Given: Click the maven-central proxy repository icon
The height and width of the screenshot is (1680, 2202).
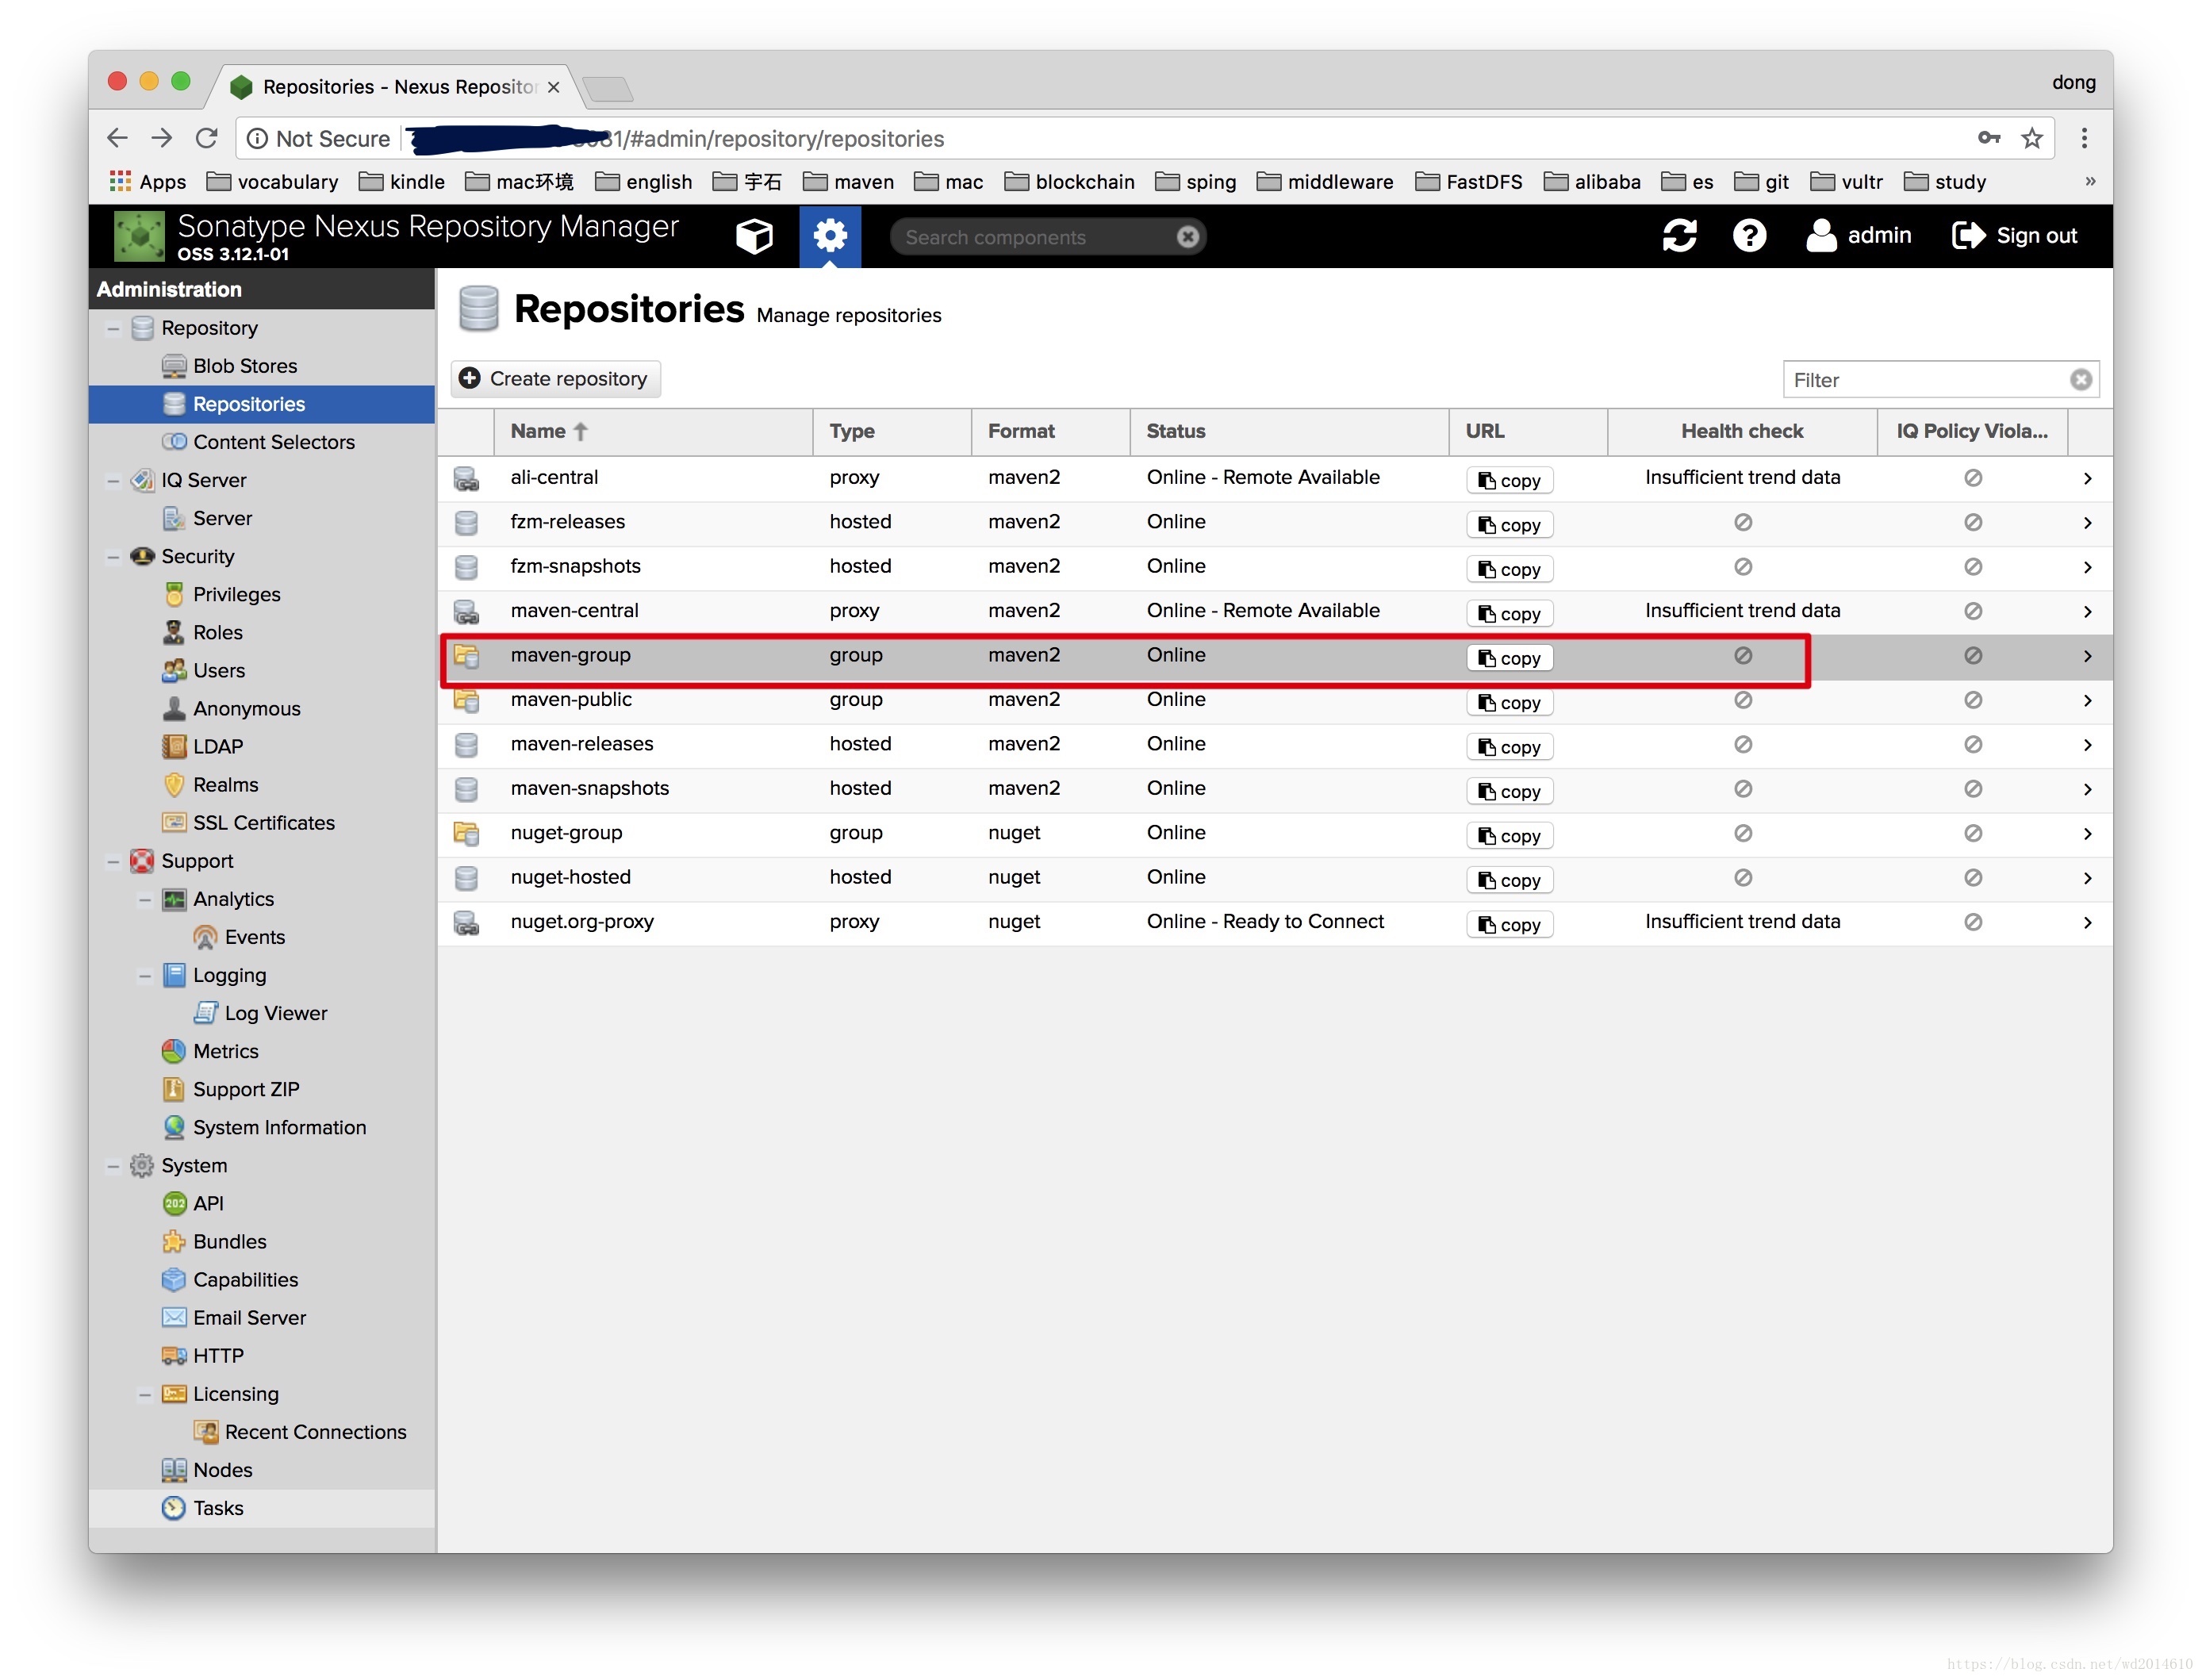Looking at the screenshot, I should coord(466,611).
